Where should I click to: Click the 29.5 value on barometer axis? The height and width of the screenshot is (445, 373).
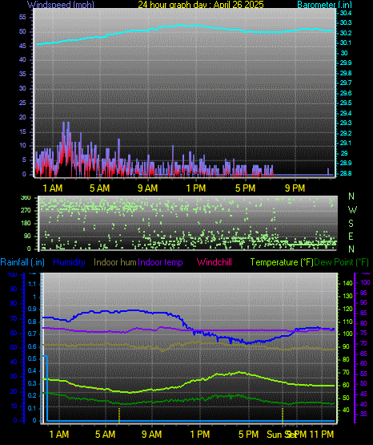(346, 103)
